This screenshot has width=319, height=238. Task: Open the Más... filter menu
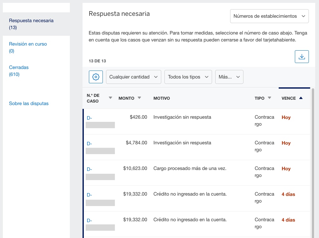point(229,77)
